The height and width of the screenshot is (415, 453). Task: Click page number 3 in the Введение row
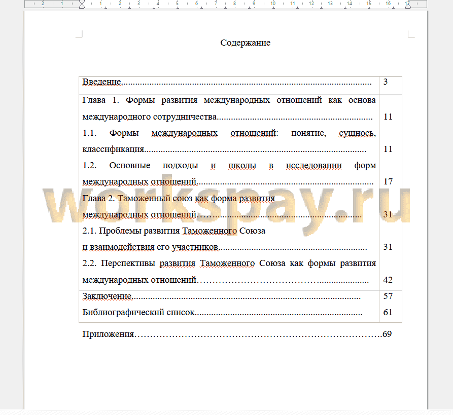[386, 82]
